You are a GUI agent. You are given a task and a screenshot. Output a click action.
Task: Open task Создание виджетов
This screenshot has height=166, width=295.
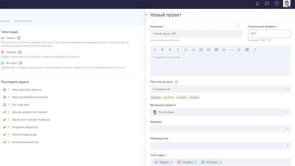point(25,127)
